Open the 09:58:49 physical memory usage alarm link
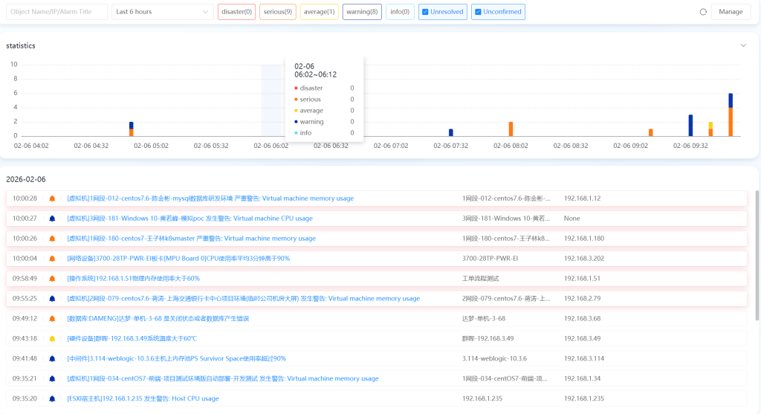761x414 pixels. tap(134, 279)
